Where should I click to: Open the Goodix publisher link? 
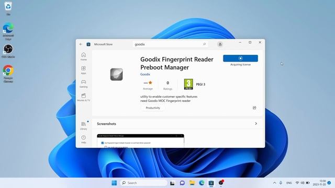pyautogui.click(x=145, y=74)
